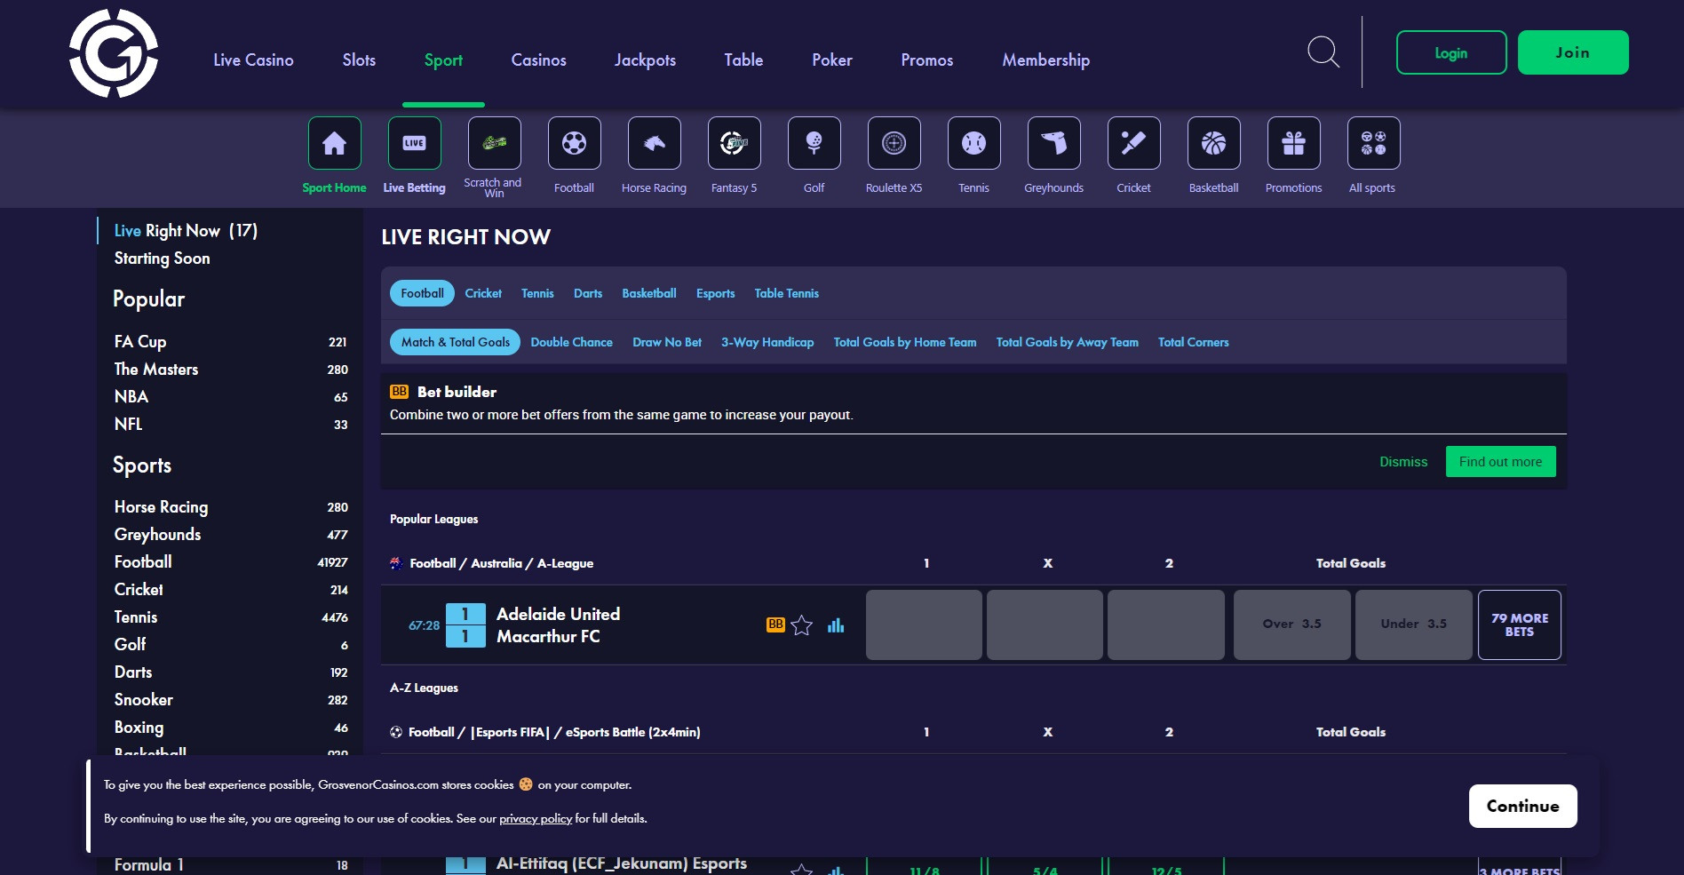Expand the All Sports section
Viewport: 1684px width, 875px height.
click(x=1372, y=143)
